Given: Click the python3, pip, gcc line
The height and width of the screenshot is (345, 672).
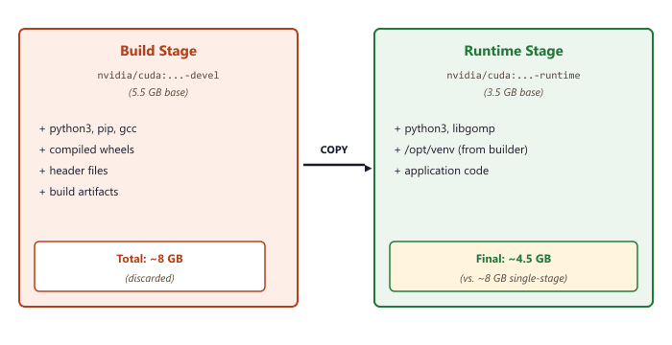Looking at the screenshot, I should click(88, 128).
